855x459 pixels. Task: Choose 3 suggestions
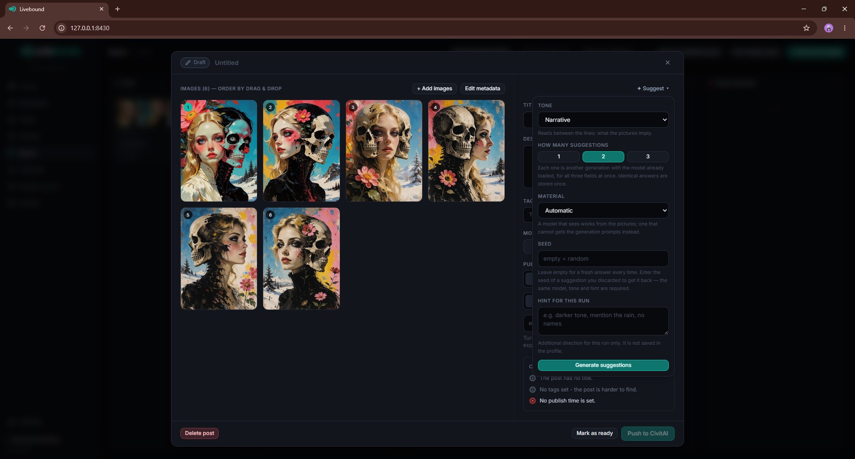pos(647,157)
